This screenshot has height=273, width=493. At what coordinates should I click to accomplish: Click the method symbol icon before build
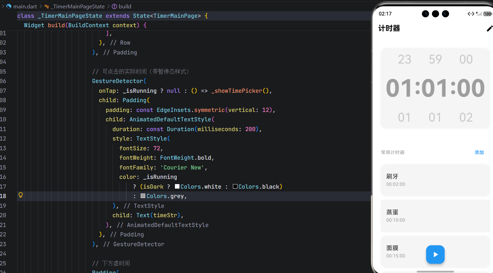114,6
